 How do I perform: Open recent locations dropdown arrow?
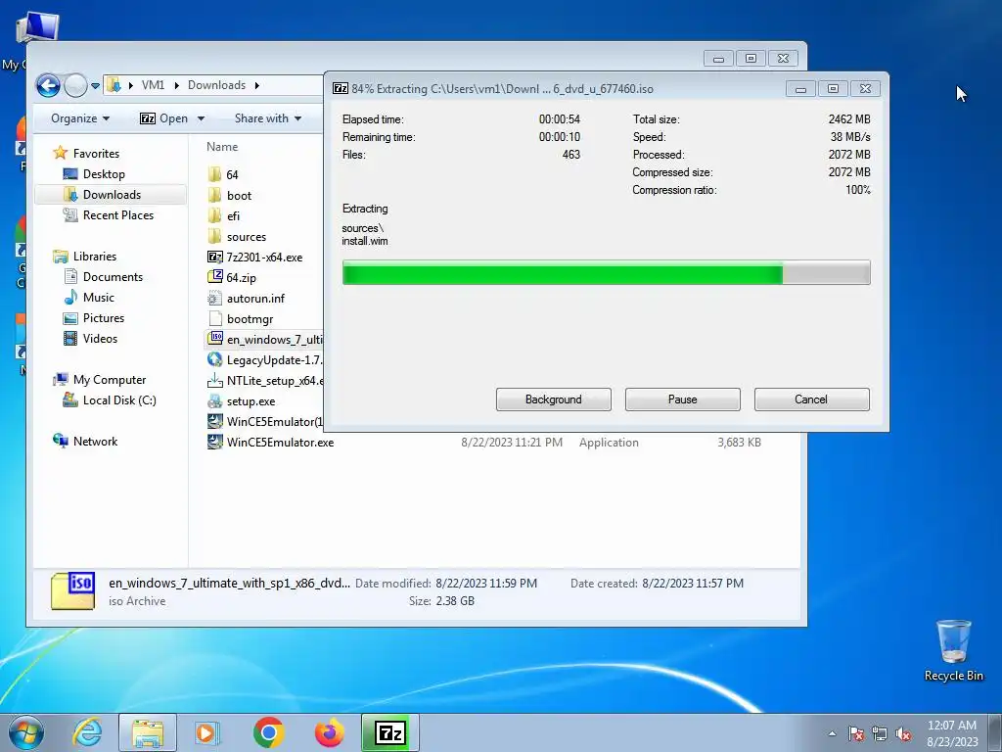pyautogui.click(x=95, y=86)
